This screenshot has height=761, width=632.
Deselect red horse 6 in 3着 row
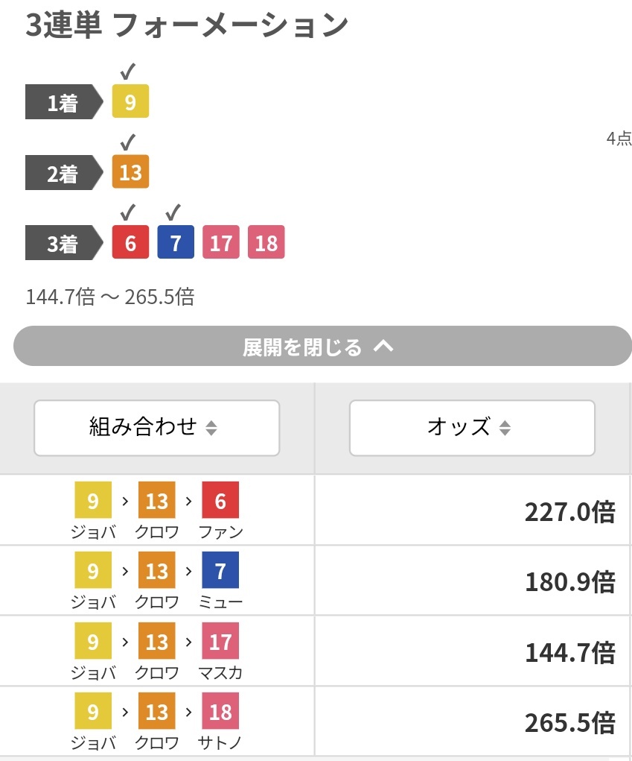click(130, 242)
